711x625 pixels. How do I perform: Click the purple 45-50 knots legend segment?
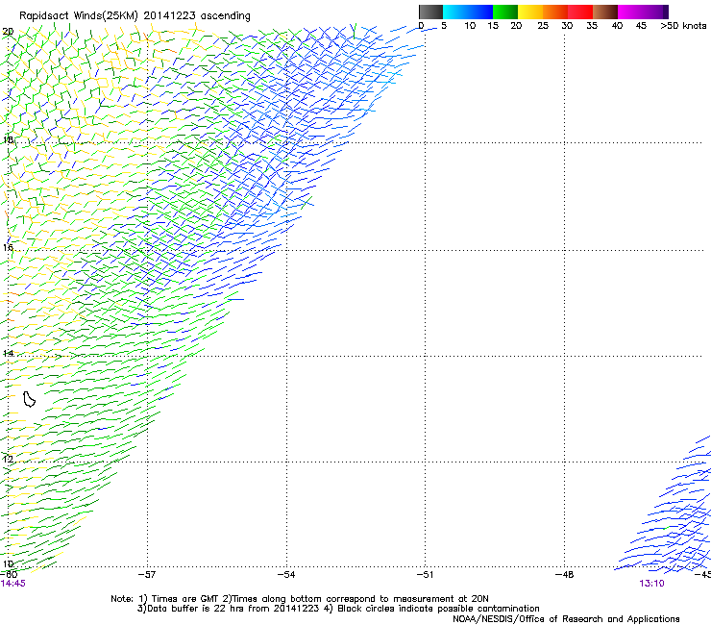[x=655, y=12]
